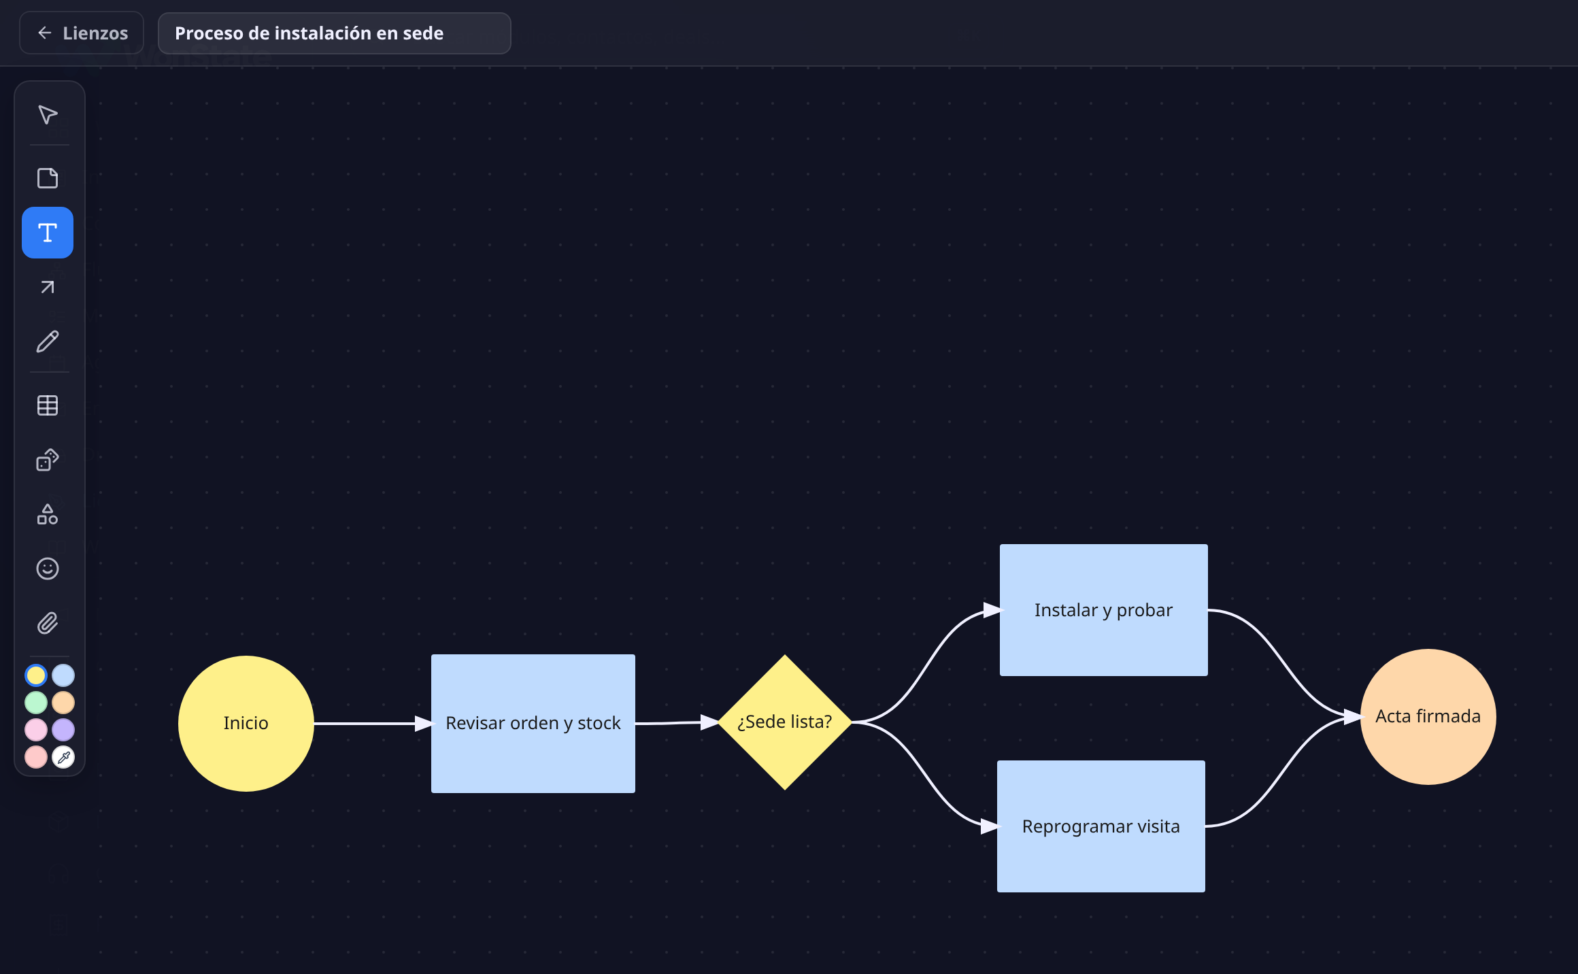Select the Reprogramar visita box

pos(1101,826)
